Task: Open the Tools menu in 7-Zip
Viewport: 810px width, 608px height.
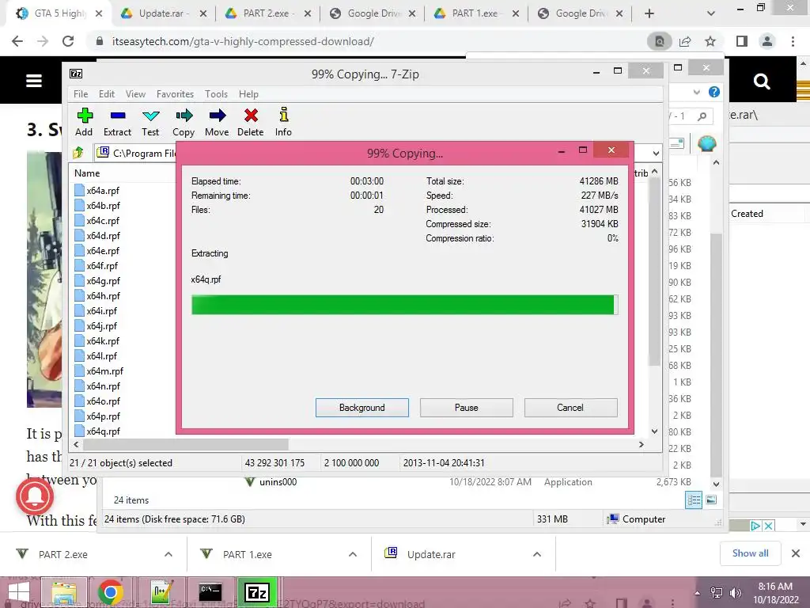Action: point(216,94)
